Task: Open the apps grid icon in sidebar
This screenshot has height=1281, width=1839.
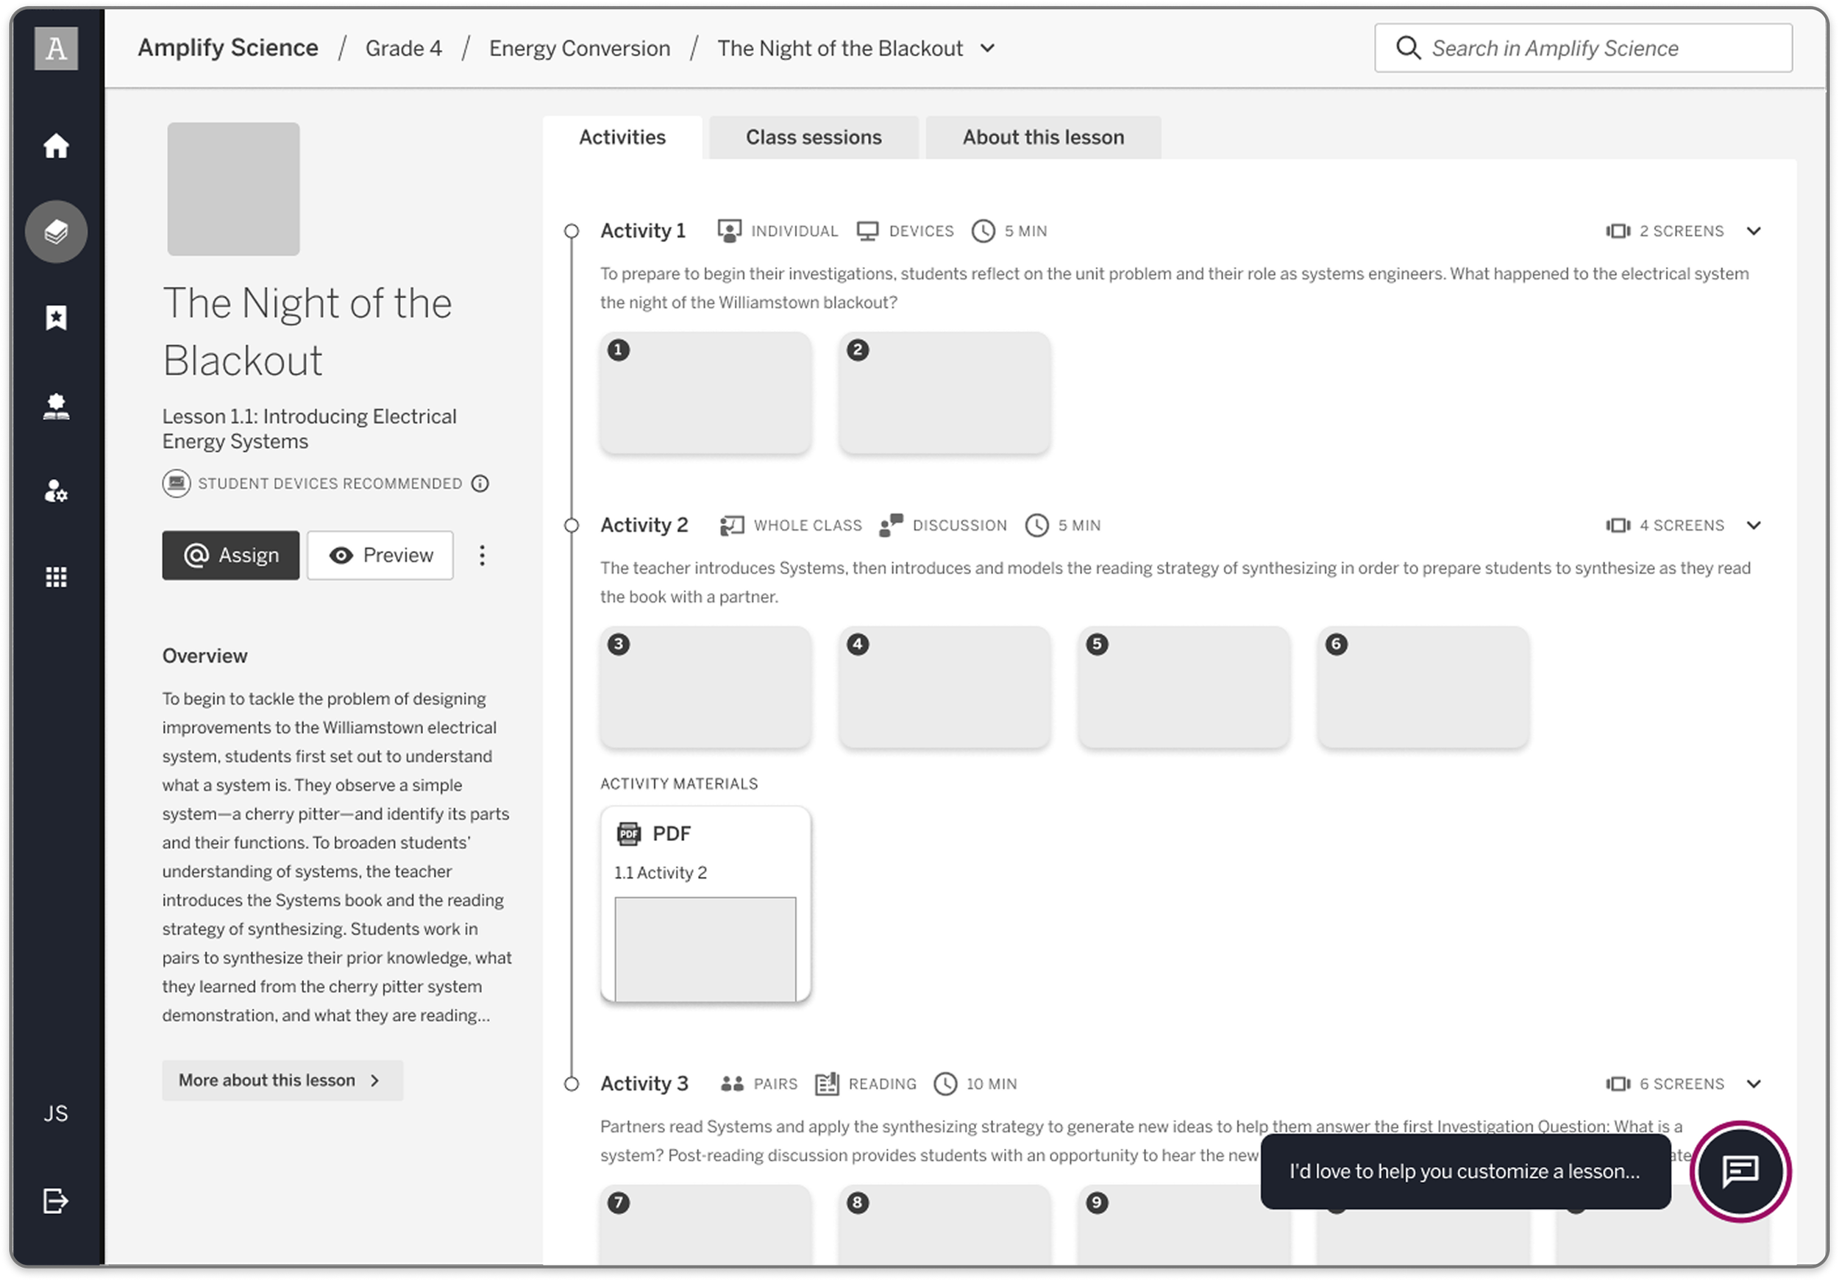Action: click(x=56, y=577)
